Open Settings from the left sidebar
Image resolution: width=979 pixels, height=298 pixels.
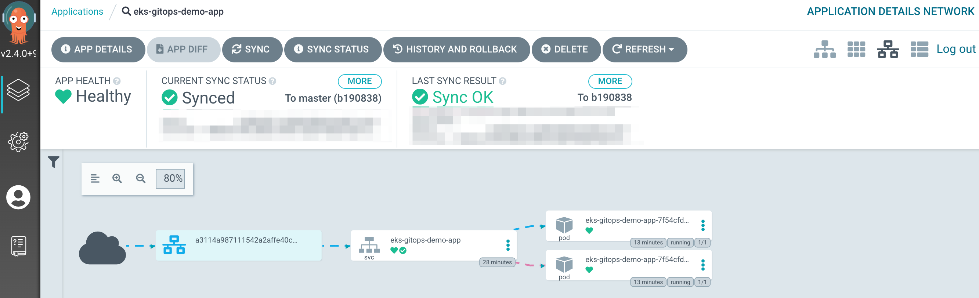tap(19, 141)
